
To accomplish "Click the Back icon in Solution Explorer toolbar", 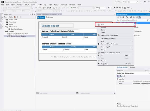I will 118,17.
